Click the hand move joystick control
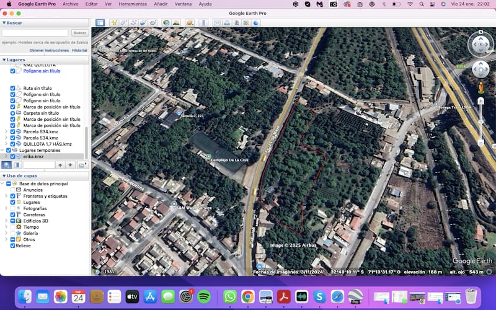This screenshot has width=496, height=310. 481,69
